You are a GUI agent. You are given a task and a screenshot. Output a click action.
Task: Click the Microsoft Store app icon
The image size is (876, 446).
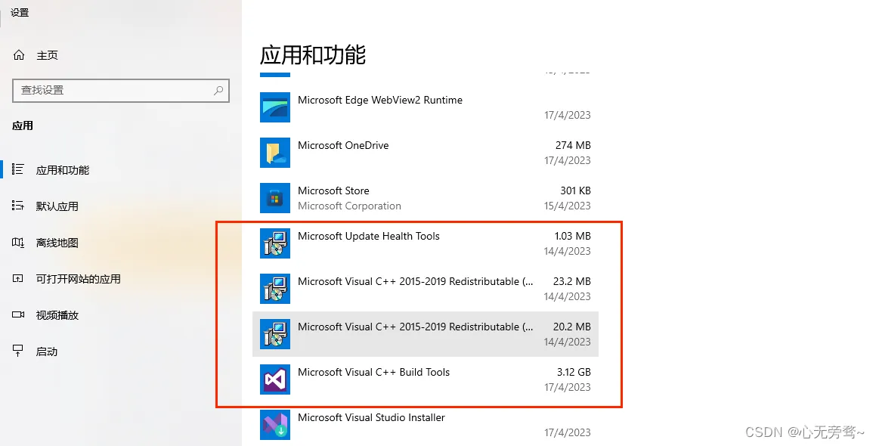coord(275,198)
